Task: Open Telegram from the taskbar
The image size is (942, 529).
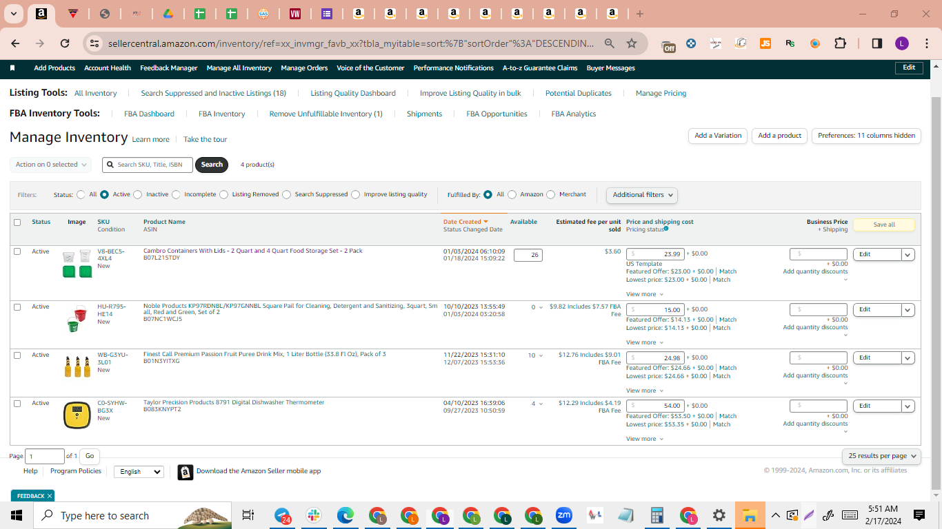Action: tap(283, 515)
